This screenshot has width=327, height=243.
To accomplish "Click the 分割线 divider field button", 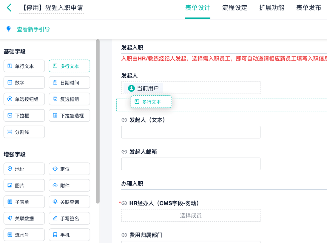I will 24,132.
